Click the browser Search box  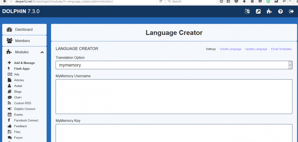[x=191, y=1]
